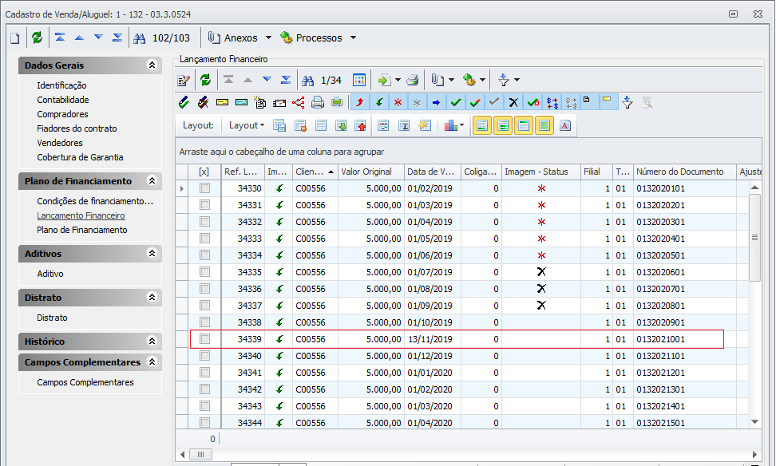Collapse the Dados Gerais section chevron

click(x=152, y=65)
